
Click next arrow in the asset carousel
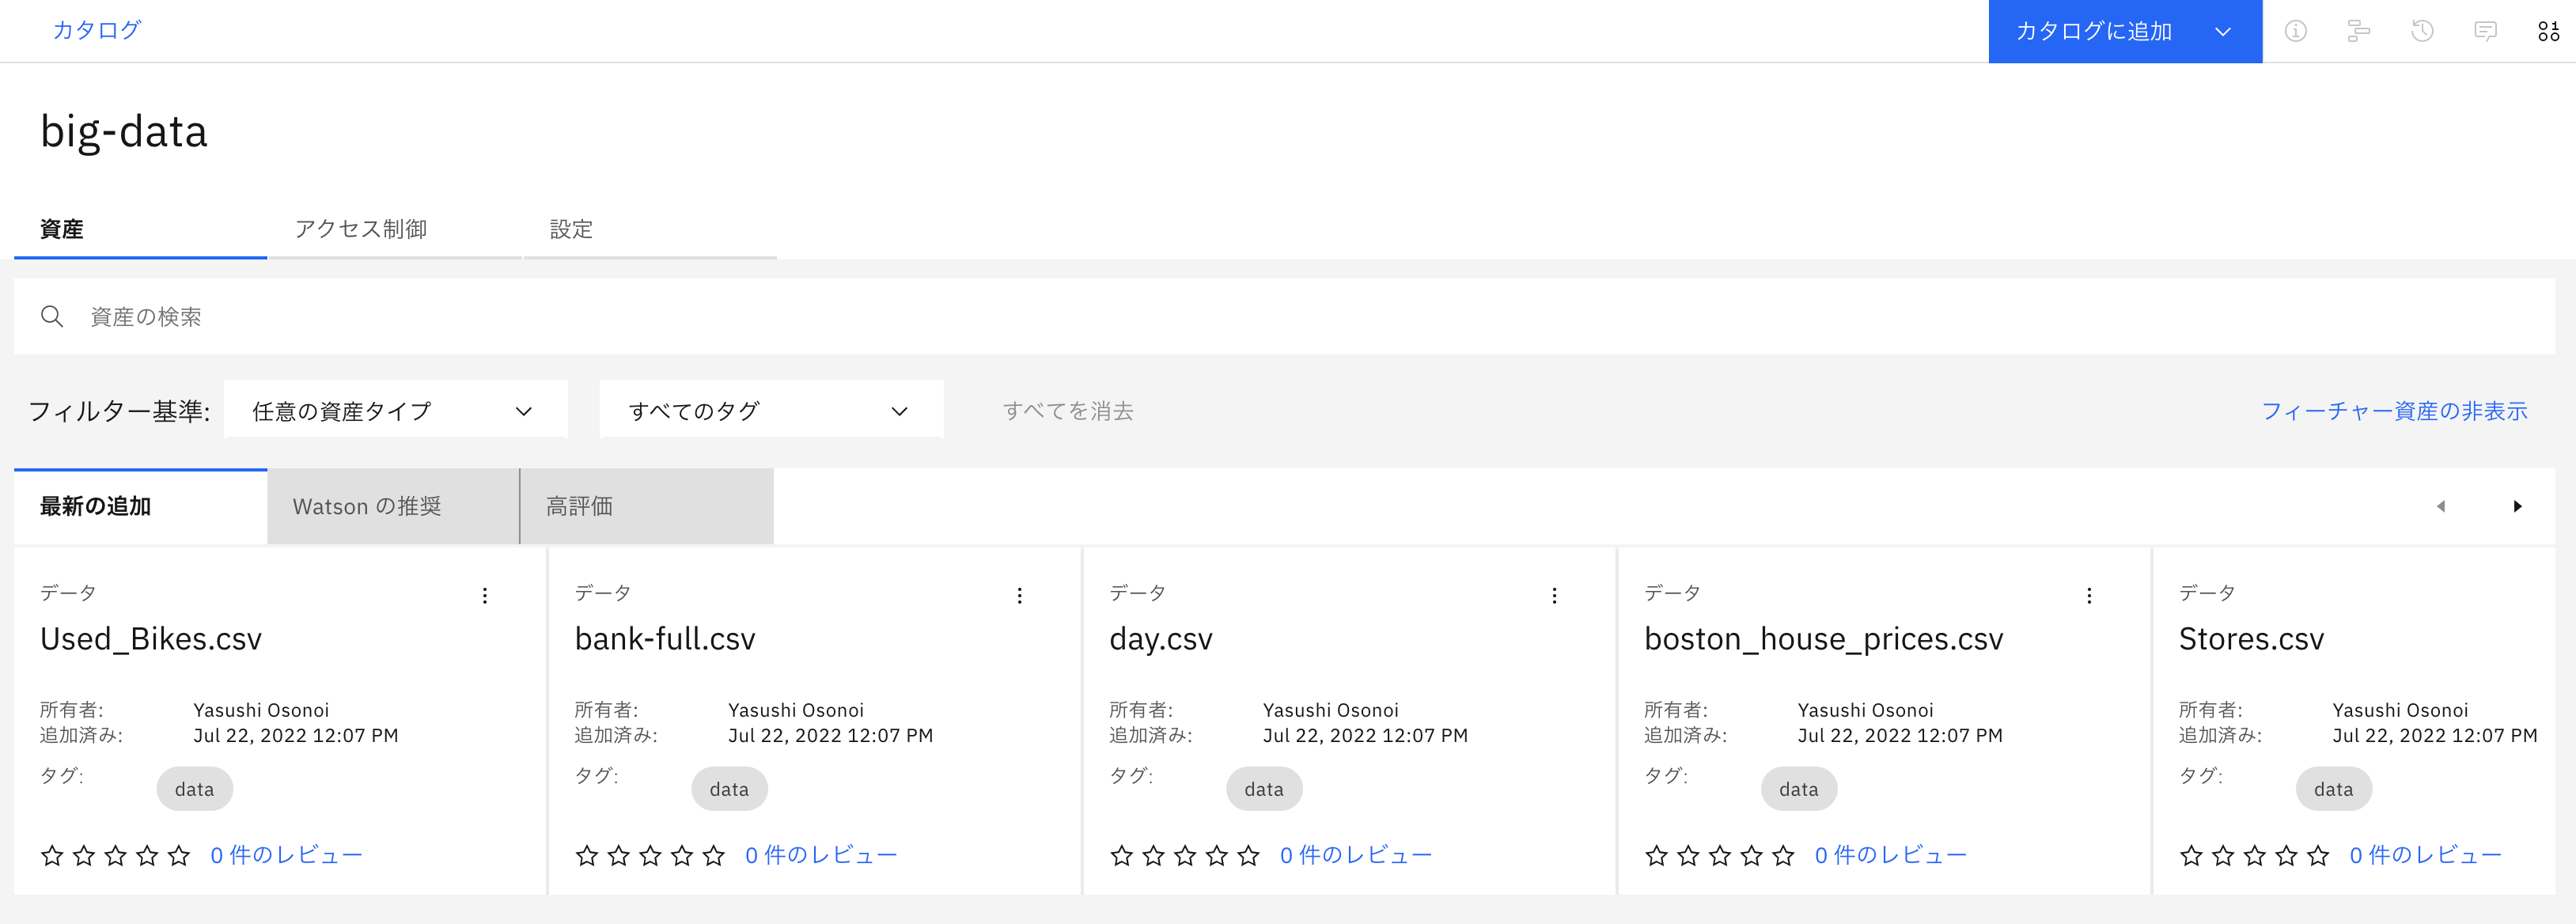point(2517,507)
